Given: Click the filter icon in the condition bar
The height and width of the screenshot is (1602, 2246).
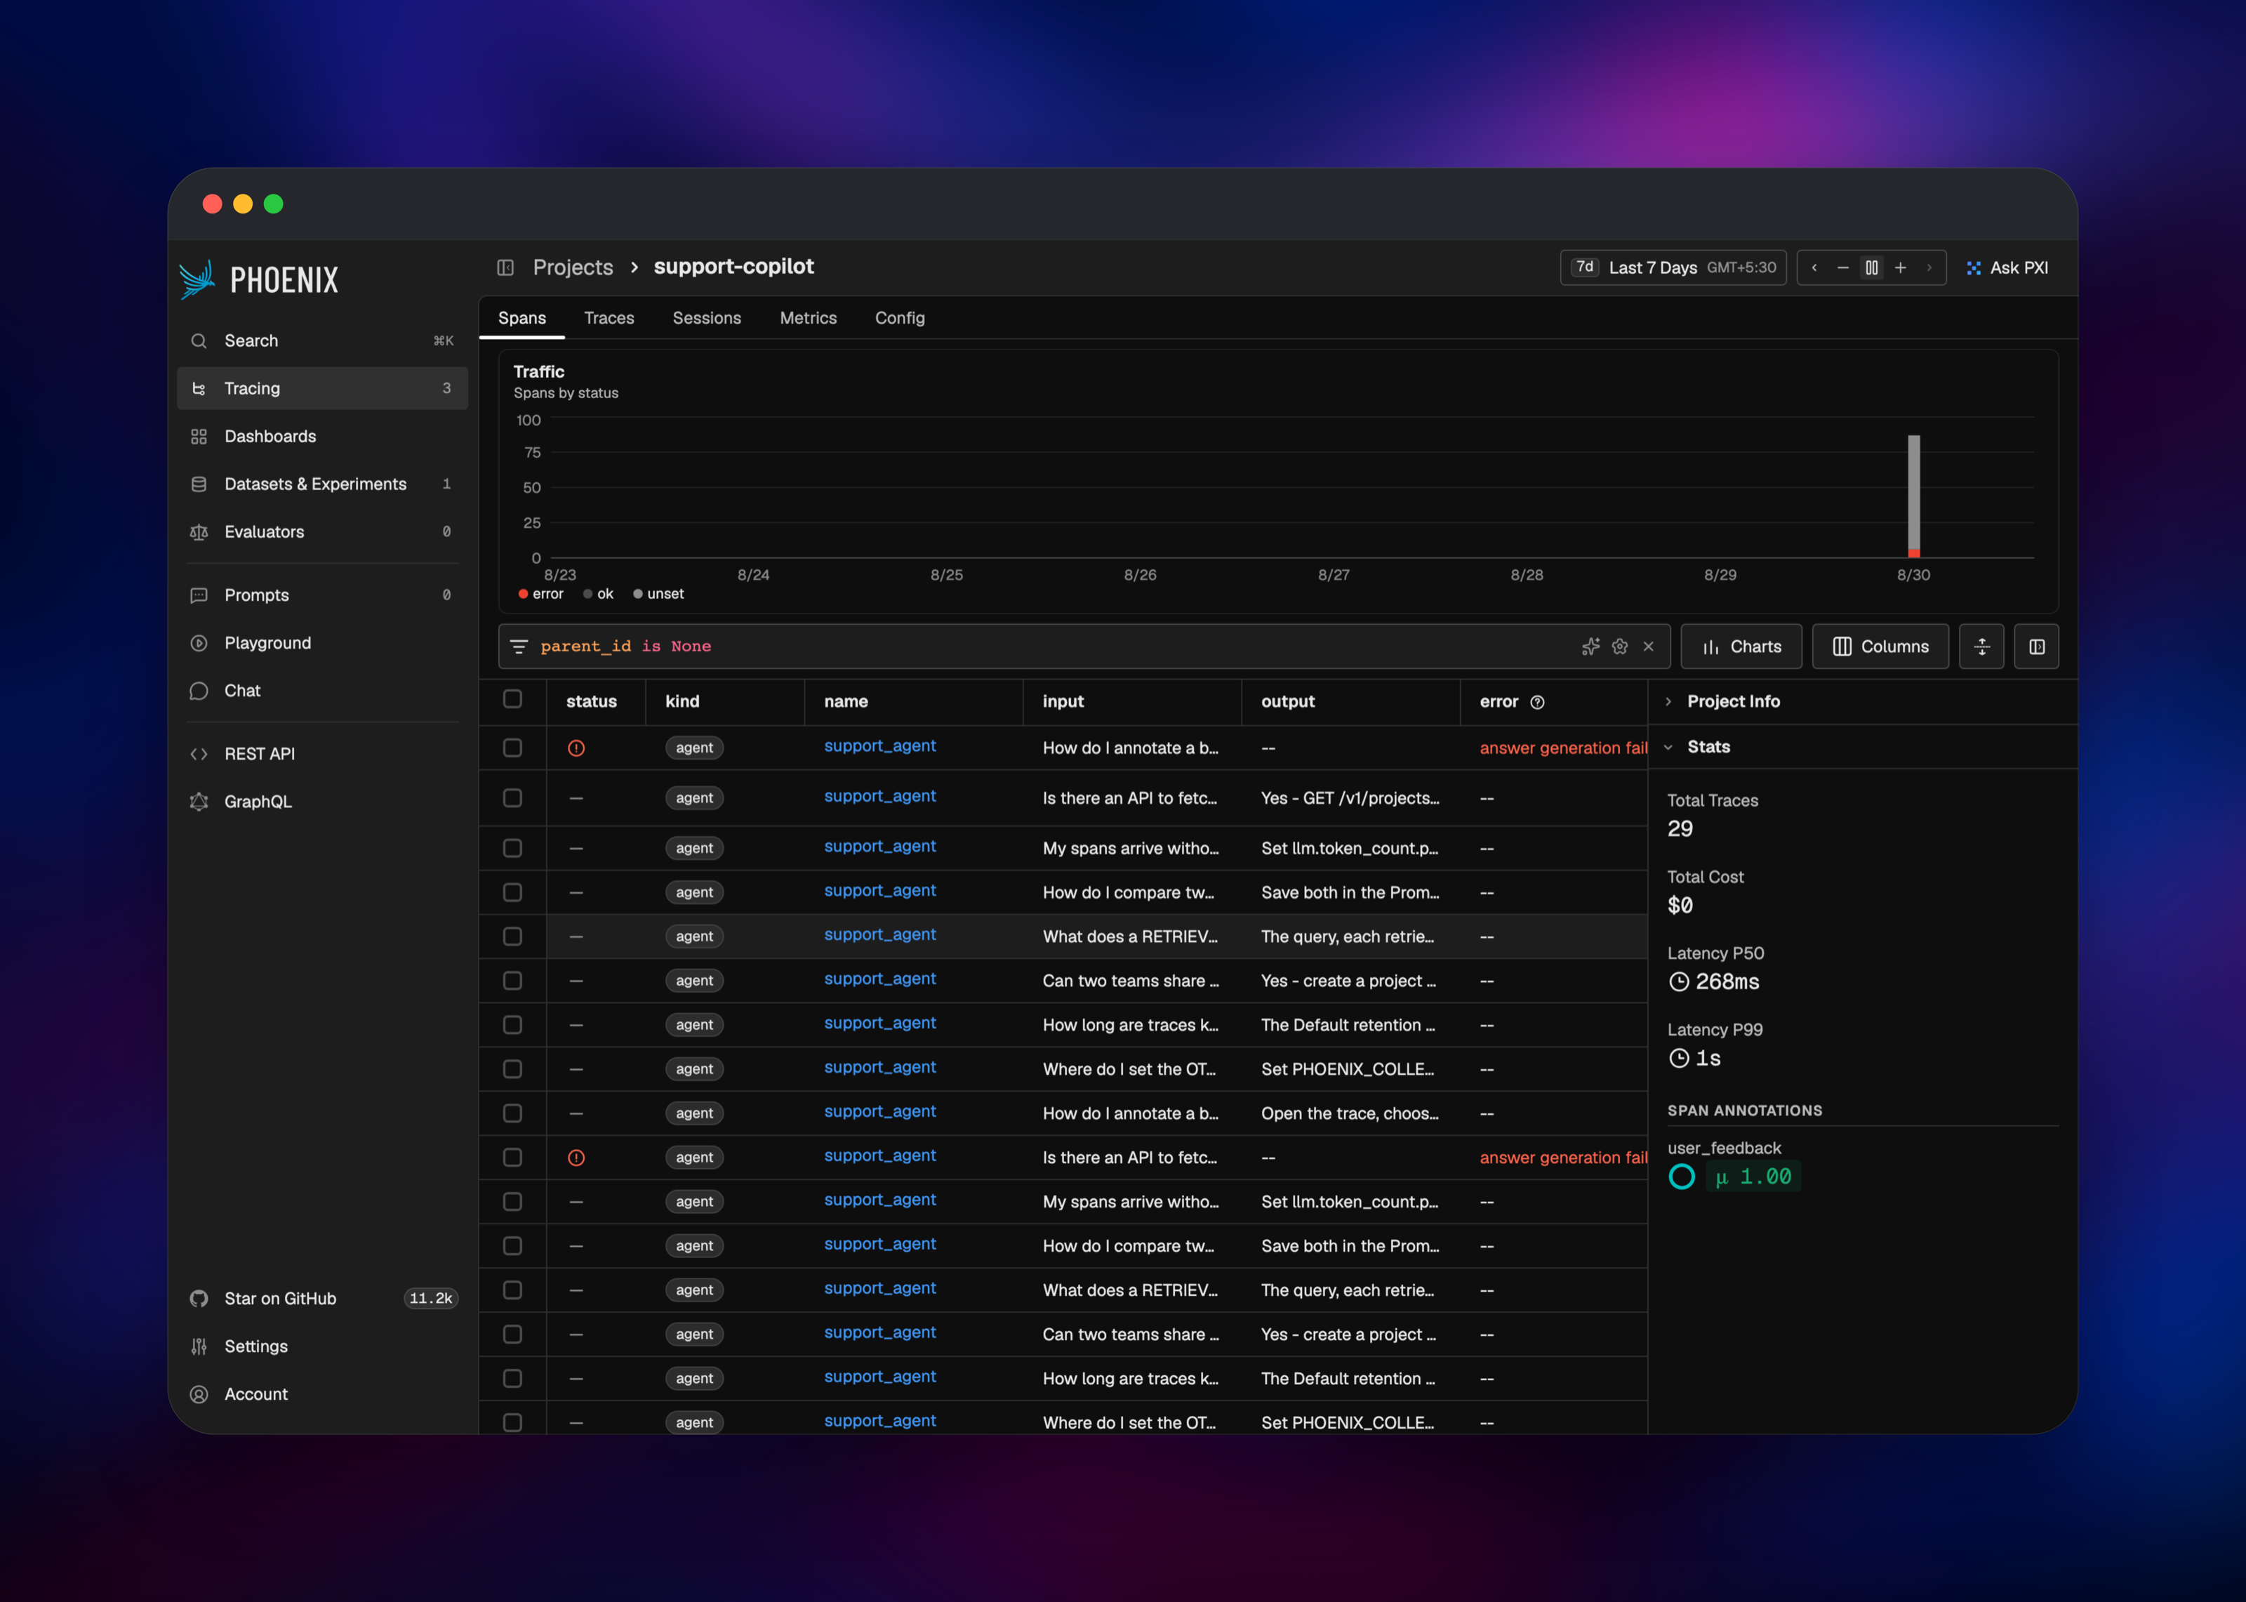Looking at the screenshot, I should (519, 646).
